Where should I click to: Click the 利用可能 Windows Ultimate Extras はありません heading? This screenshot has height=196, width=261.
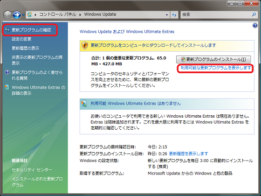coord(136,104)
